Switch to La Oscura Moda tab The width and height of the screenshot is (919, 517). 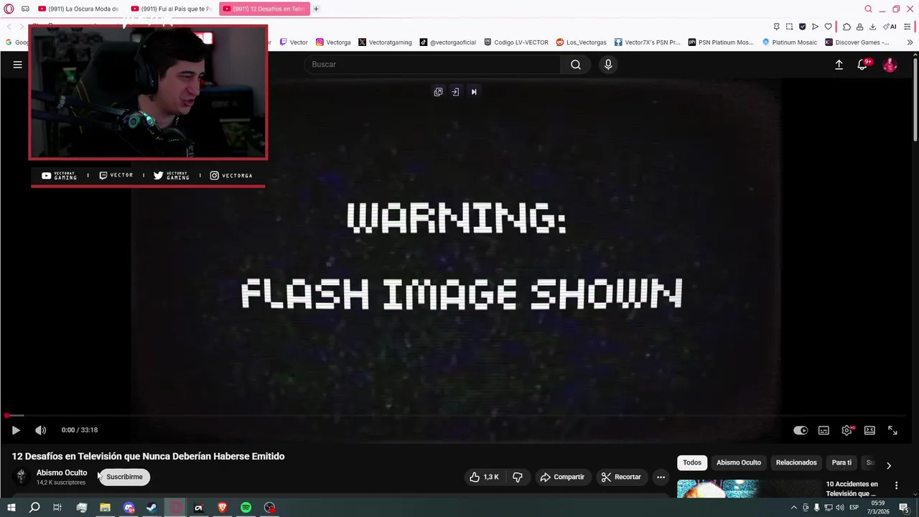tap(79, 9)
